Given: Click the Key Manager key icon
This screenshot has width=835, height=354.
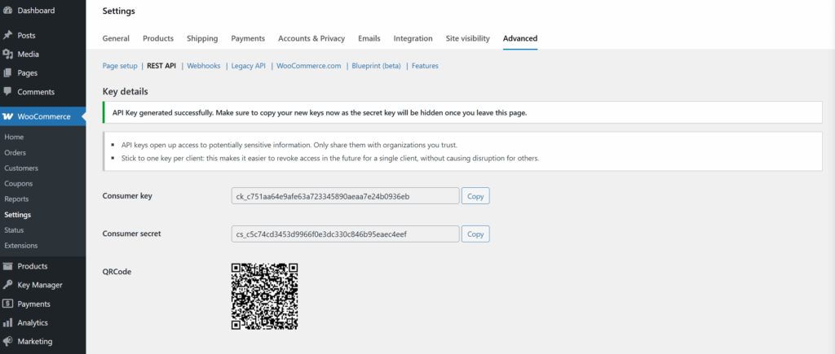Looking at the screenshot, I should click(x=7, y=285).
